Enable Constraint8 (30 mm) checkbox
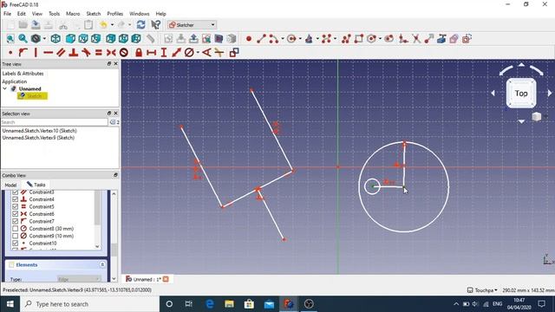This screenshot has height=312, width=555. click(16, 229)
